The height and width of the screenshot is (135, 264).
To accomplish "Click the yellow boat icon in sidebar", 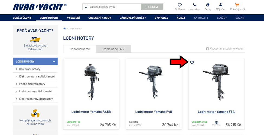I will 35,40.
